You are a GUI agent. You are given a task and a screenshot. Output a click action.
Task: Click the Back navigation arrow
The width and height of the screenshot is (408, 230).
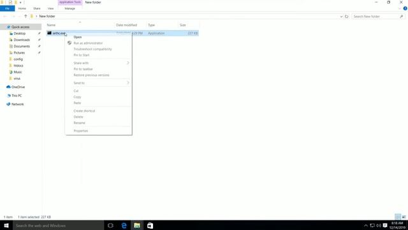point(5,16)
